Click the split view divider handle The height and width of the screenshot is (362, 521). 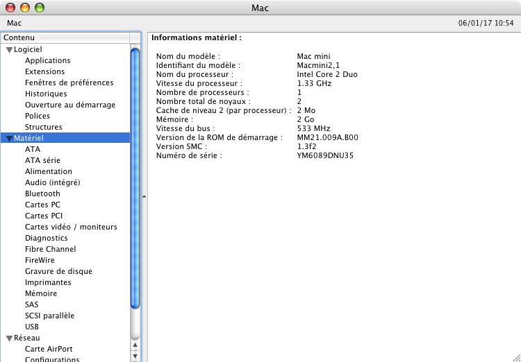144,197
